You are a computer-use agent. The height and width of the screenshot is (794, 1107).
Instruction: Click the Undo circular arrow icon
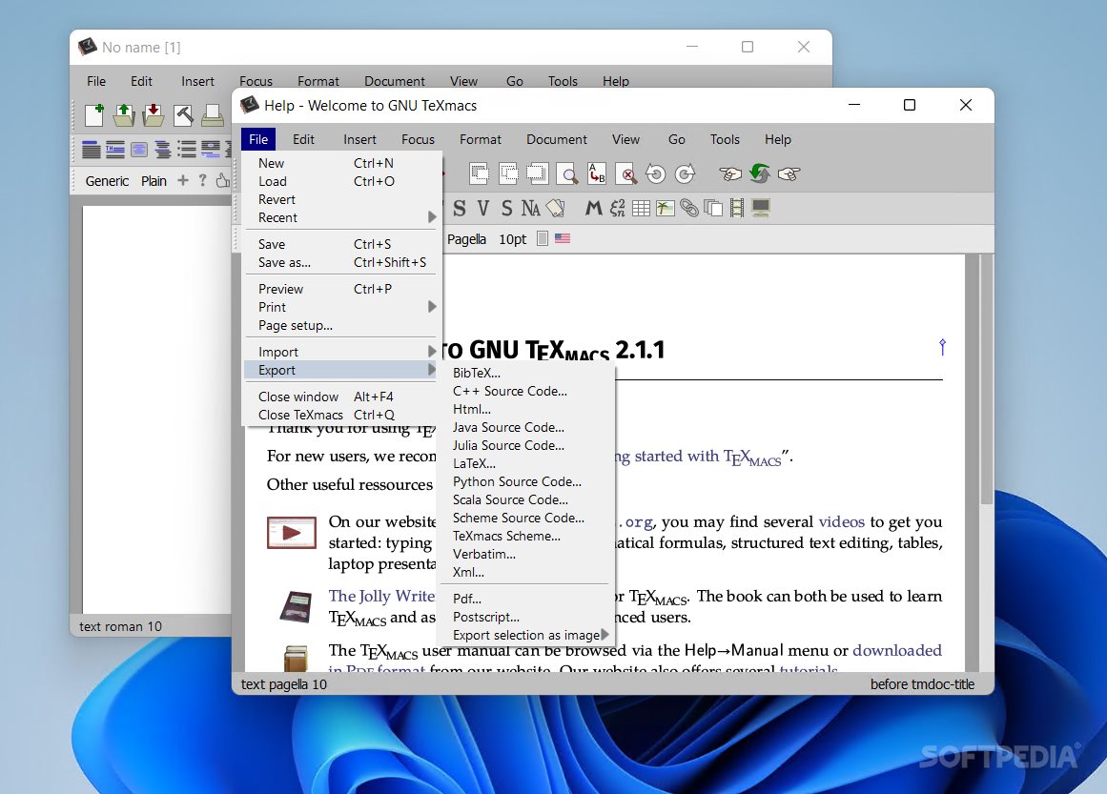point(655,173)
